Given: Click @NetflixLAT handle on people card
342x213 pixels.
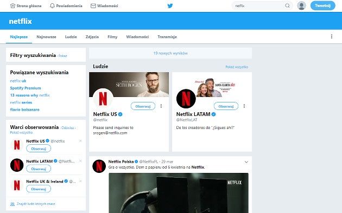Looking at the screenshot, I should [x=187, y=120].
